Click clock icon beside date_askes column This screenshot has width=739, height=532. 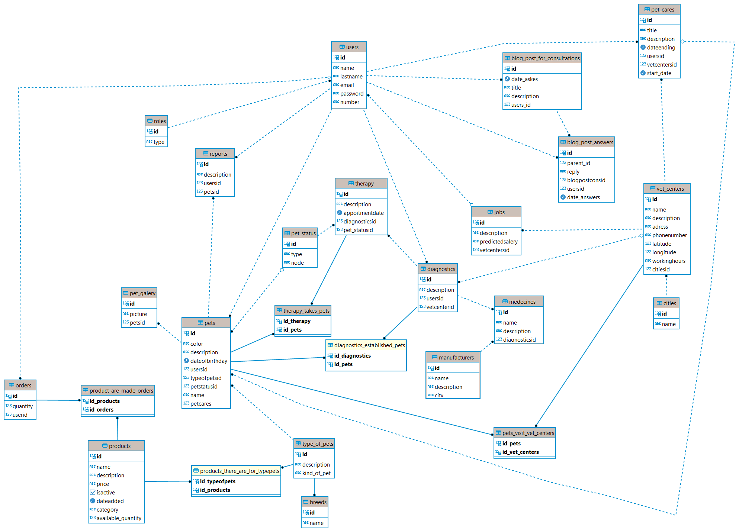pyautogui.click(x=507, y=79)
